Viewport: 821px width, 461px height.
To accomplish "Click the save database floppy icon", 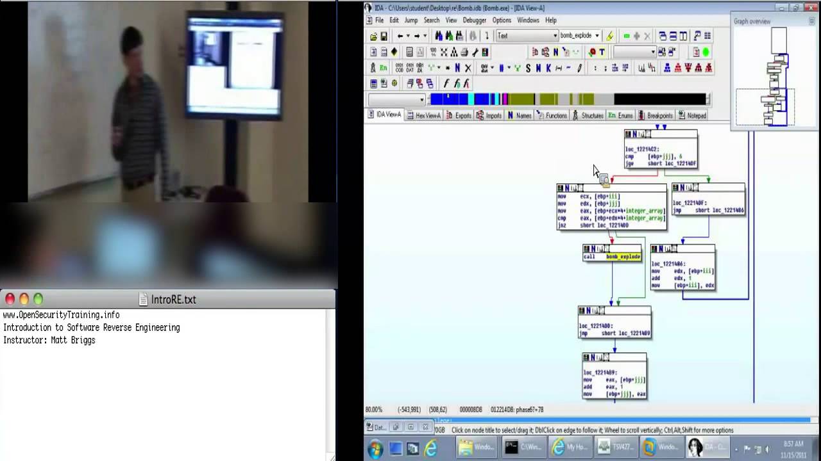I will click(384, 36).
